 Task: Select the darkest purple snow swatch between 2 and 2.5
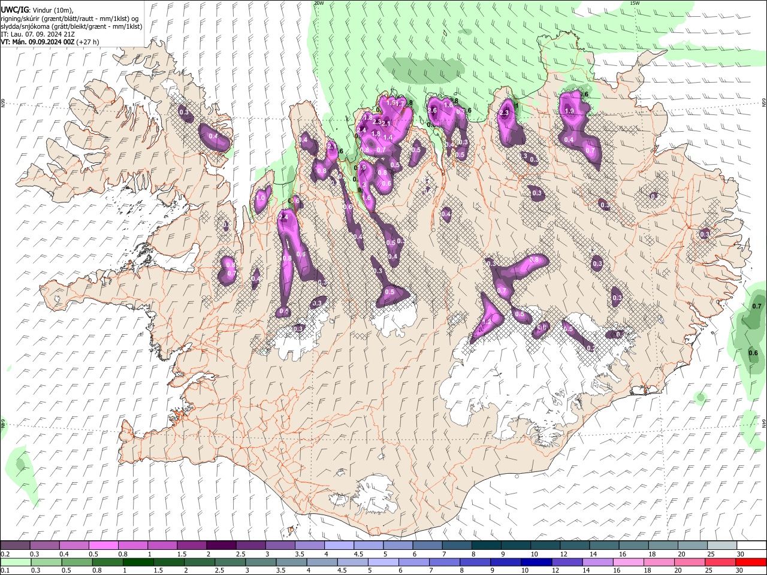(221, 546)
